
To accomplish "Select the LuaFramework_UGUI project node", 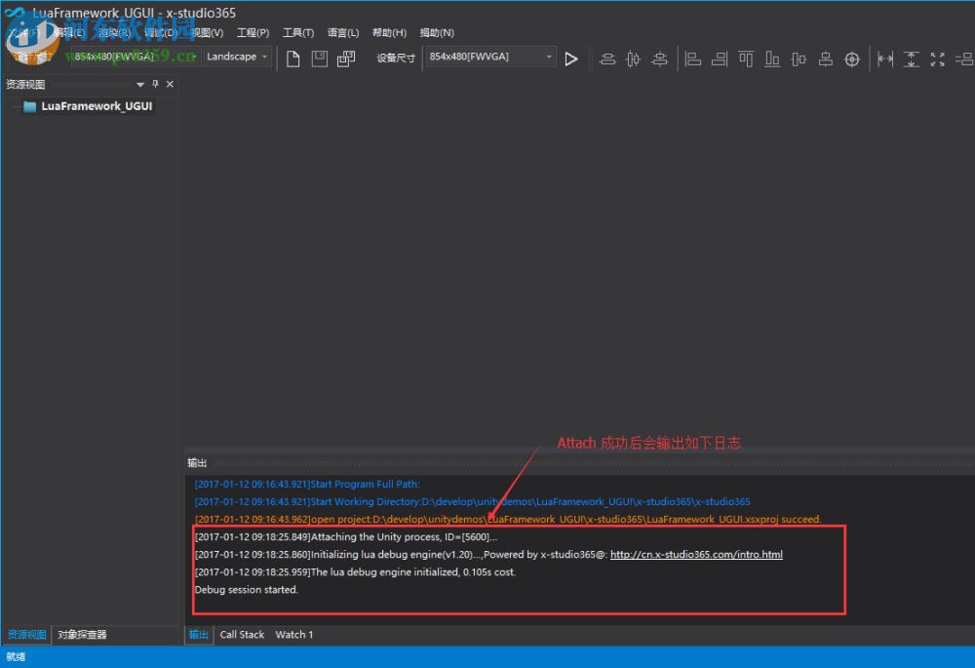I will click(x=96, y=106).
